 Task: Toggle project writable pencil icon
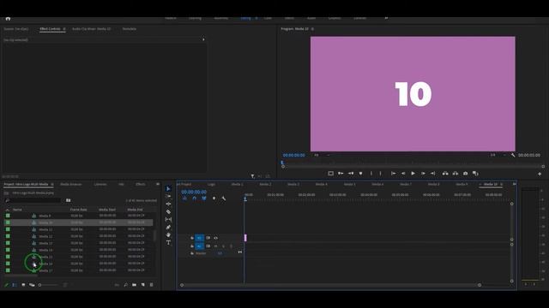[x=6, y=285]
